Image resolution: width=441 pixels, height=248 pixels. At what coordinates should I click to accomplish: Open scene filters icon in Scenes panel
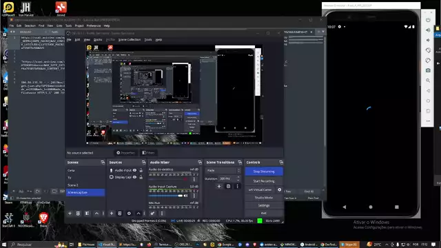point(88,214)
